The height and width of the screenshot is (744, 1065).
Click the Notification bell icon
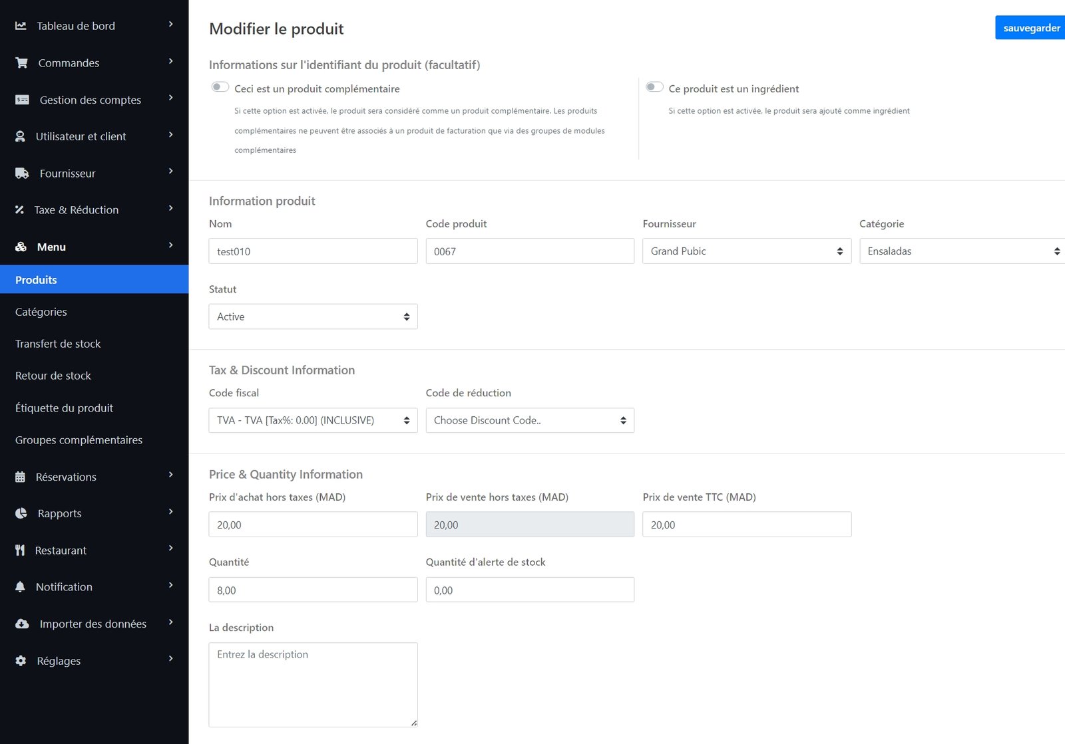[x=21, y=586]
